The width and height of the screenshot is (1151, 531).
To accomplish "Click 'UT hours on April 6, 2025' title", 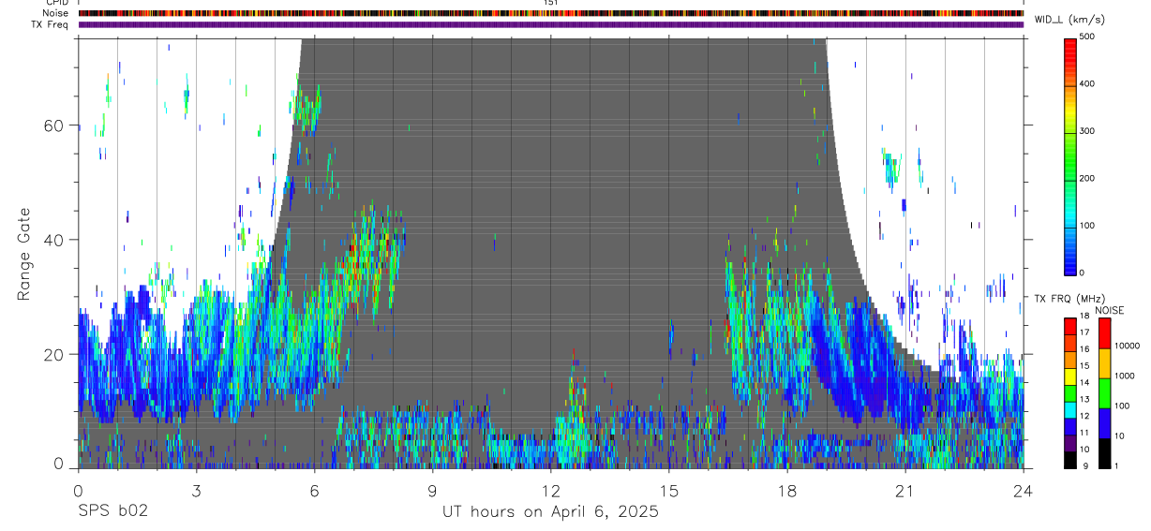I will pyautogui.click(x=550, y=512).
